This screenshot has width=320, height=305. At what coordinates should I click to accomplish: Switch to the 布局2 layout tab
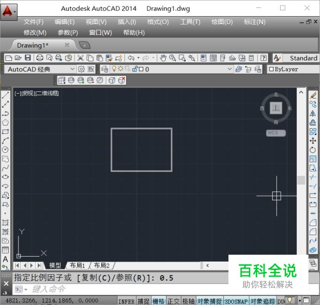click(x=102, y=265)
